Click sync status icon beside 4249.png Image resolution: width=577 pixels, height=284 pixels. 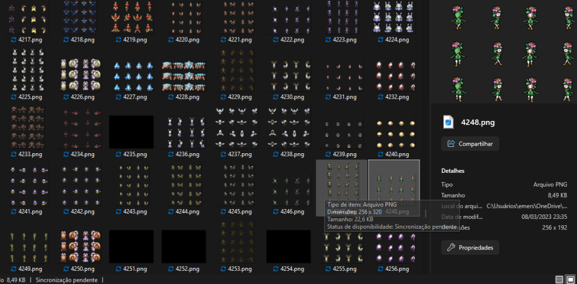coord(14,269)
